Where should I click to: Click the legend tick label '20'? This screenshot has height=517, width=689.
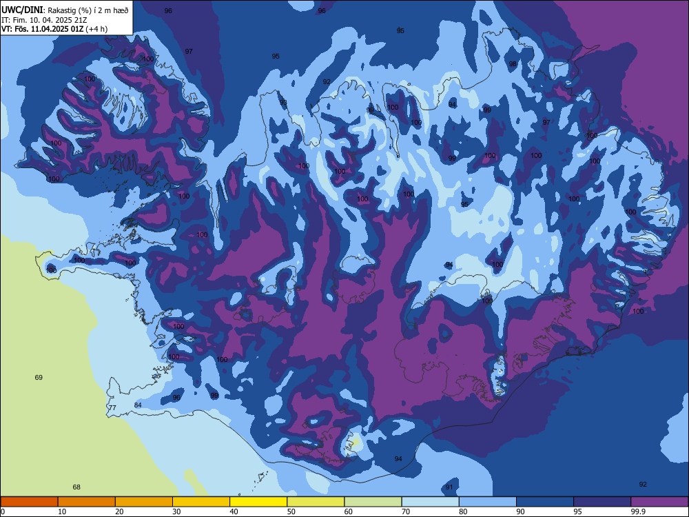[119, 511]
